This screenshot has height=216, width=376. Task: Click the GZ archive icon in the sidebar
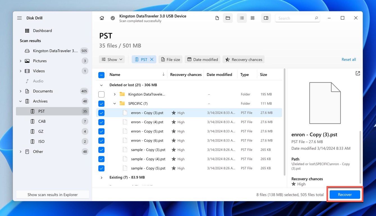pyautogui.click(x=33, y=131)
